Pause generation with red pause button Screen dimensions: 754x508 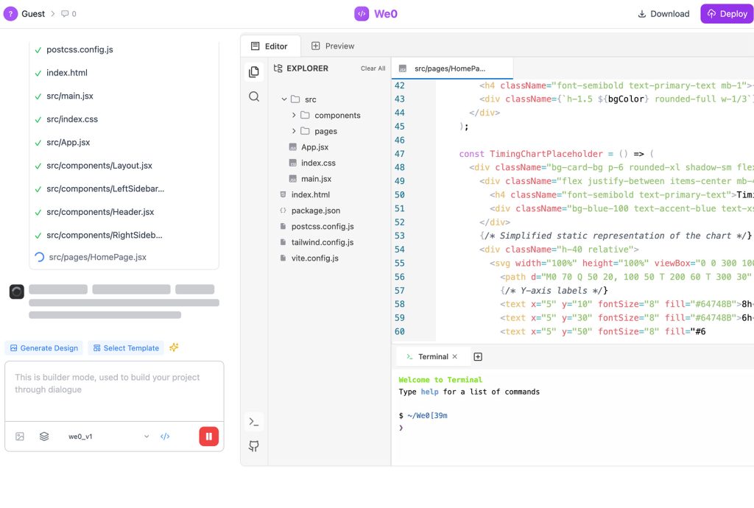point(208,437)
